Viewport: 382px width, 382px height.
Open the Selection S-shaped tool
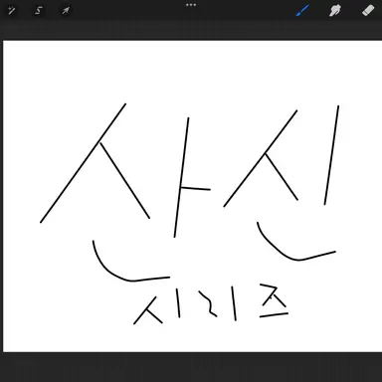tap(39, 11)
